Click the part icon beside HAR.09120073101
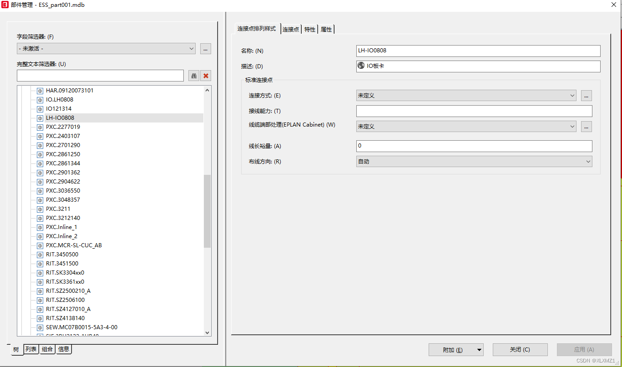 coord(40,91)
